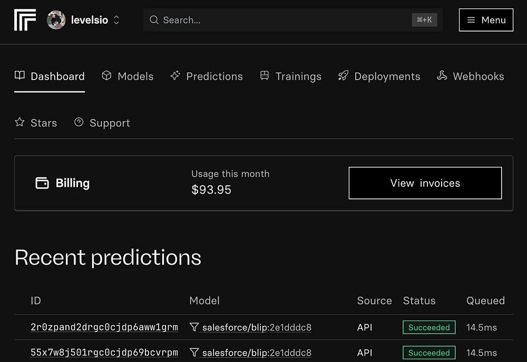Open salesforce/blip model in first row
This screenshot has width=527, height=362.
tap(235, 327)
